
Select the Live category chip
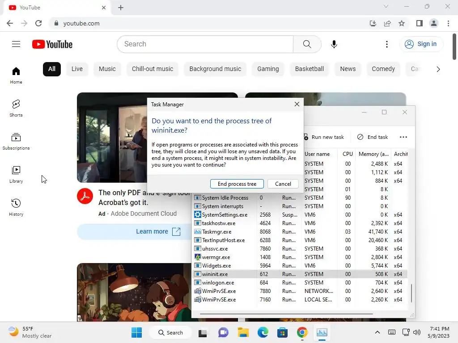point(77,69)
